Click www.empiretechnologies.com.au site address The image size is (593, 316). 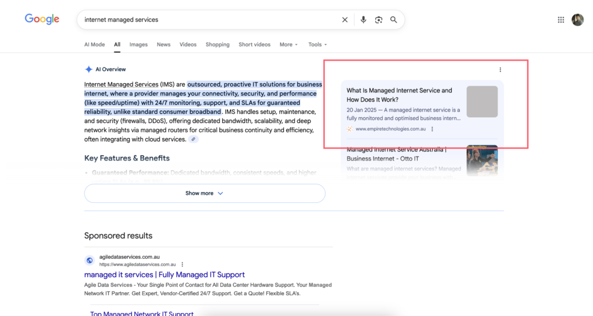(390, 129)
